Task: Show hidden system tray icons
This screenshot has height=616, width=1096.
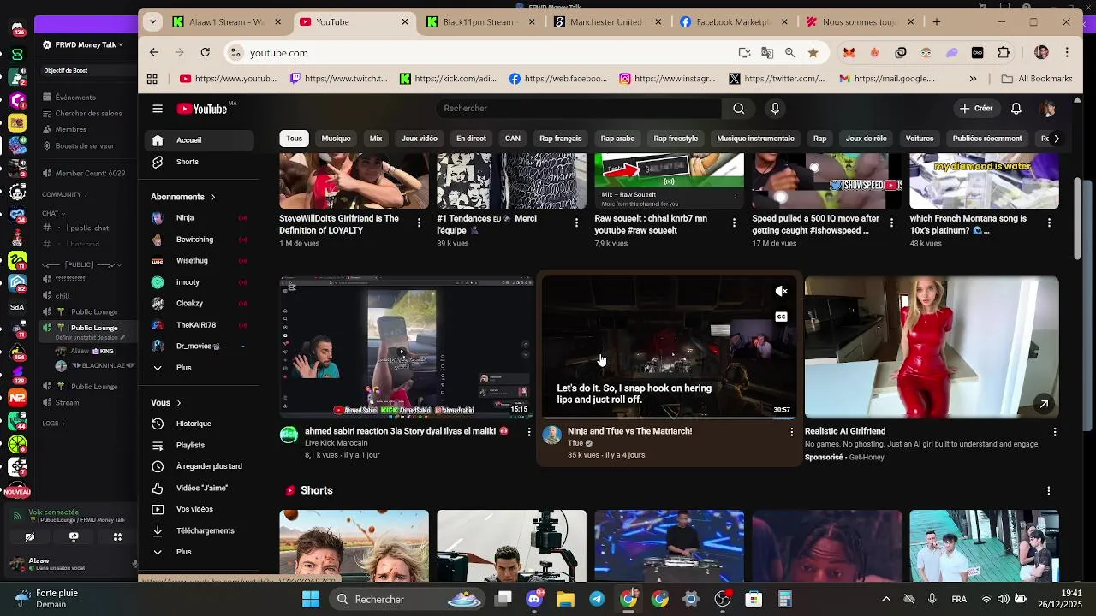Action: click(886, 599)
